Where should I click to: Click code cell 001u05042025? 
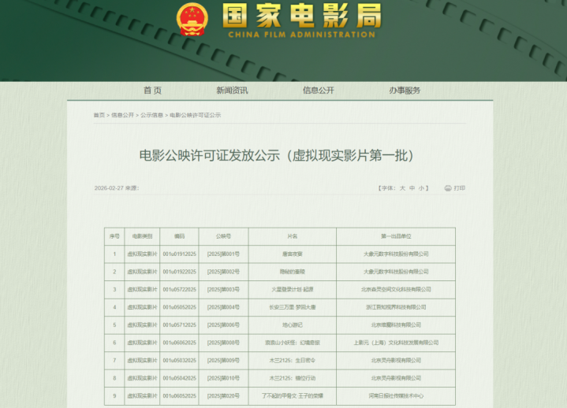(x=179, y=378)
